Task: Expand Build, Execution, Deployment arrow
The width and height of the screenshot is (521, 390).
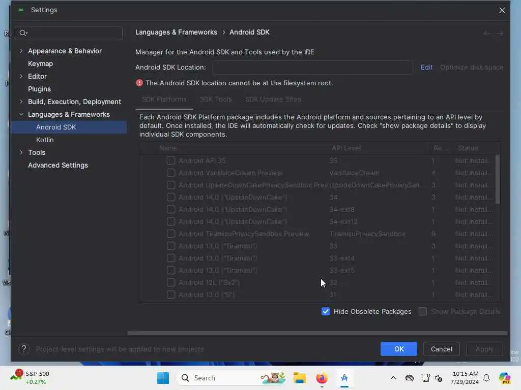Action: point(21,102)
